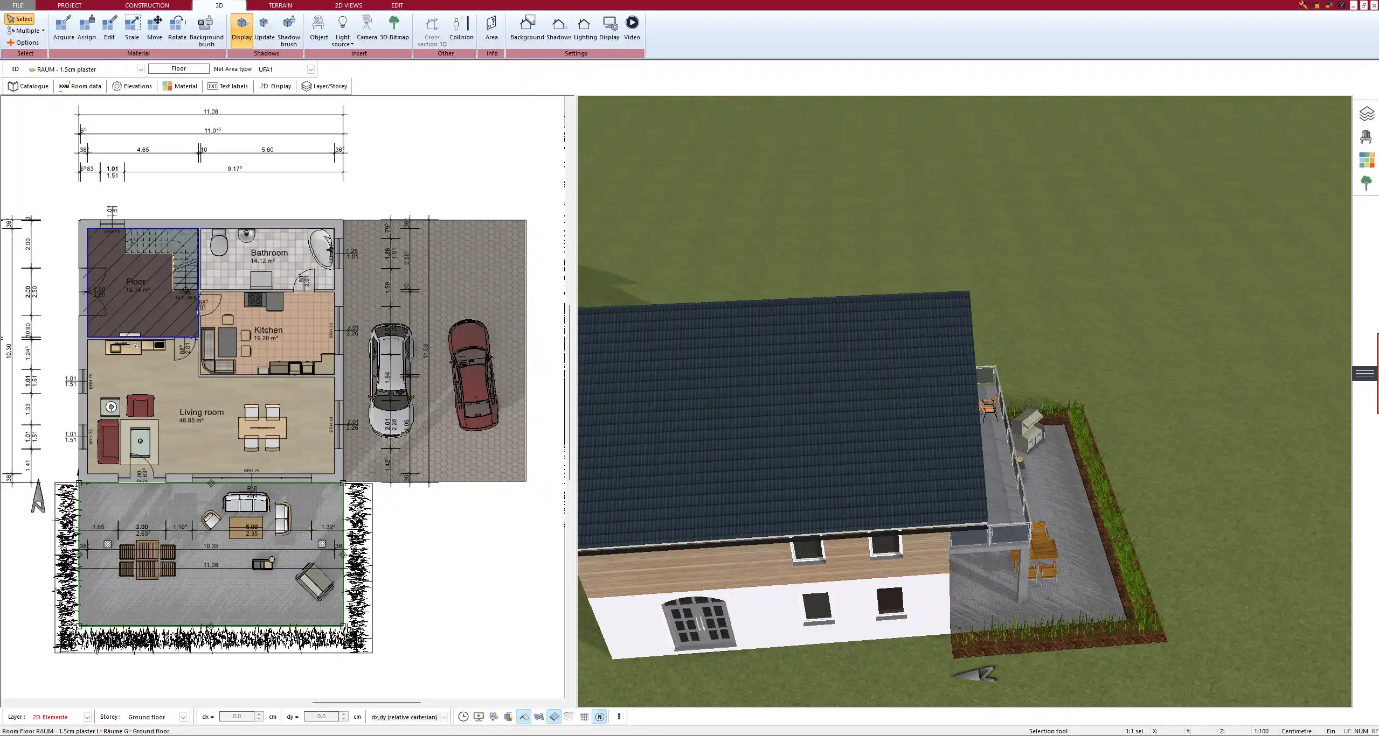Open the three-dot overflow in bottom toolbar
Image resolution: width=1379 pixels, height=736 pixels.
click(619, 717)
